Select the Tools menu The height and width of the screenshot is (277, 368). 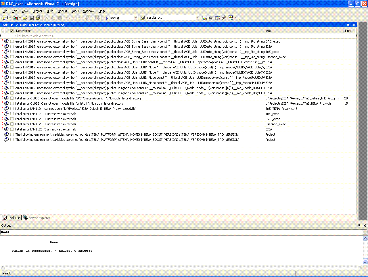[x=75, y=11]
